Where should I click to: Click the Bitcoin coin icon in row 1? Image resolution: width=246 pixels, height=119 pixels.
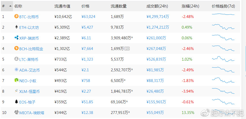pyautogui.click(x=17, y=16)
